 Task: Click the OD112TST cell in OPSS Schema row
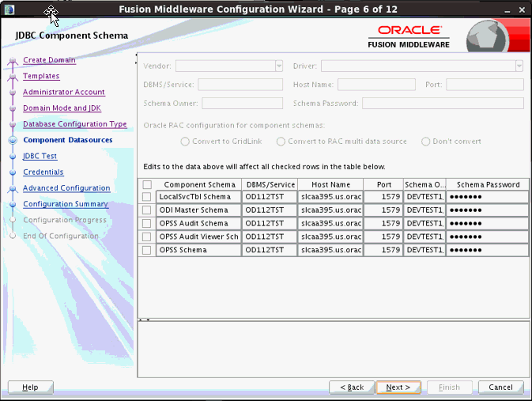(270, 250)
